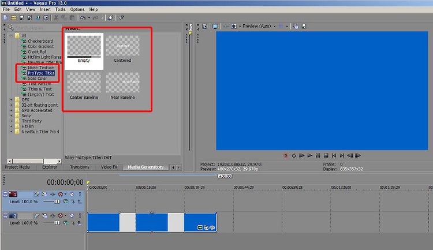Switch to the Video FX tab

[109, 167]
